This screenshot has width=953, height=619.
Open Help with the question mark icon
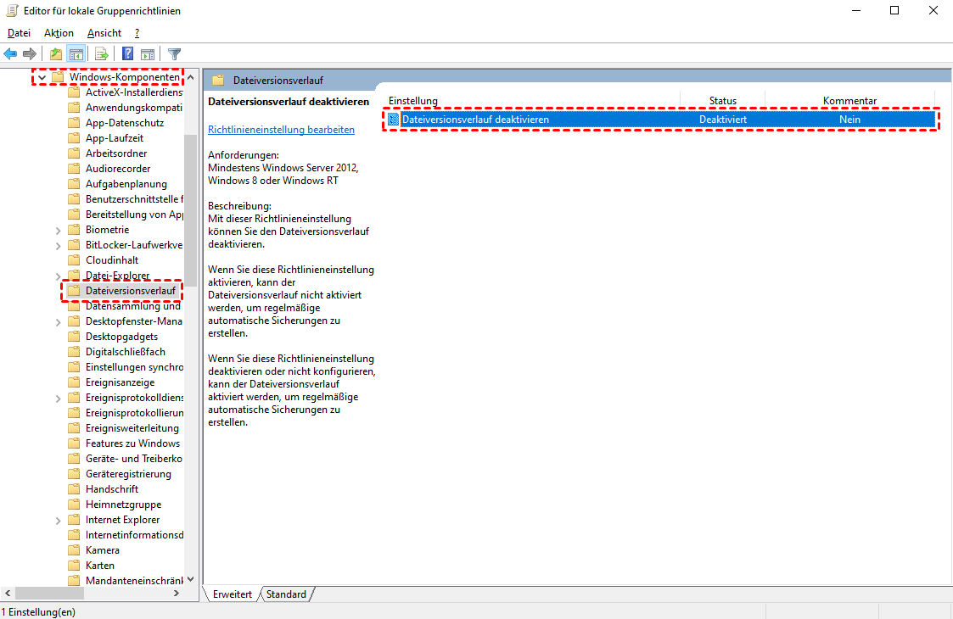pos(127,54)
